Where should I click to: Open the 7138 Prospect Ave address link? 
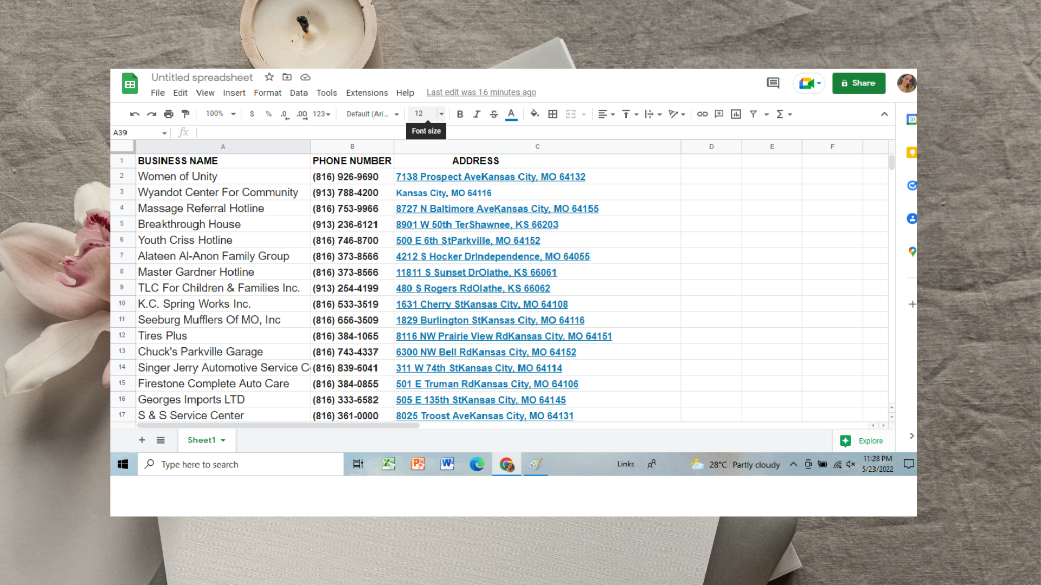pos(490,177)
